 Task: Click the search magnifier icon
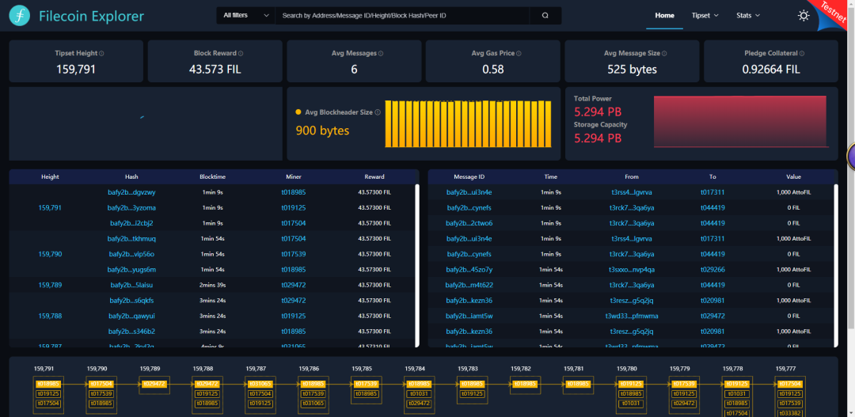click(x=545, y=16)
